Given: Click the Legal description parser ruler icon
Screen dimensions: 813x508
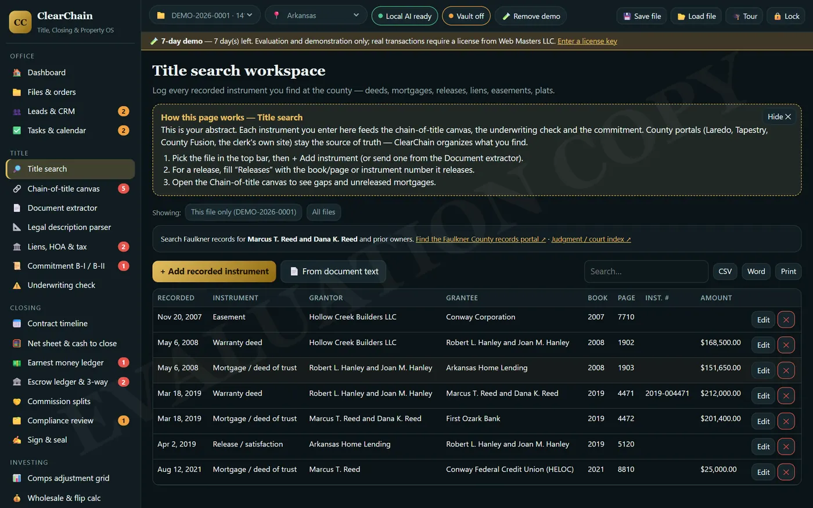Looking at the screenshot, I should tap(17, 228).
